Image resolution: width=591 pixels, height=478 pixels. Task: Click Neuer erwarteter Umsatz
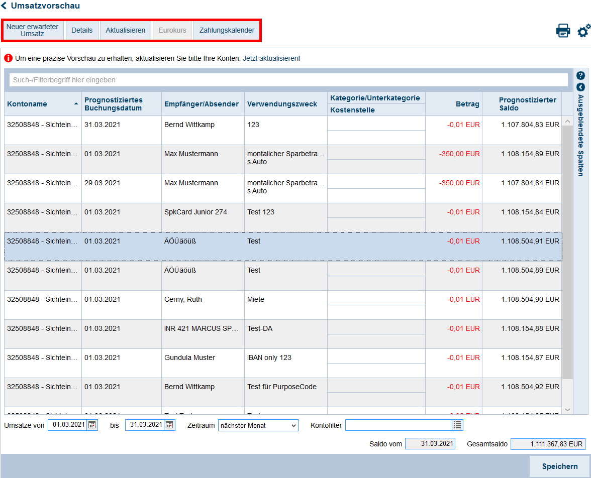(x=33, y=30)
